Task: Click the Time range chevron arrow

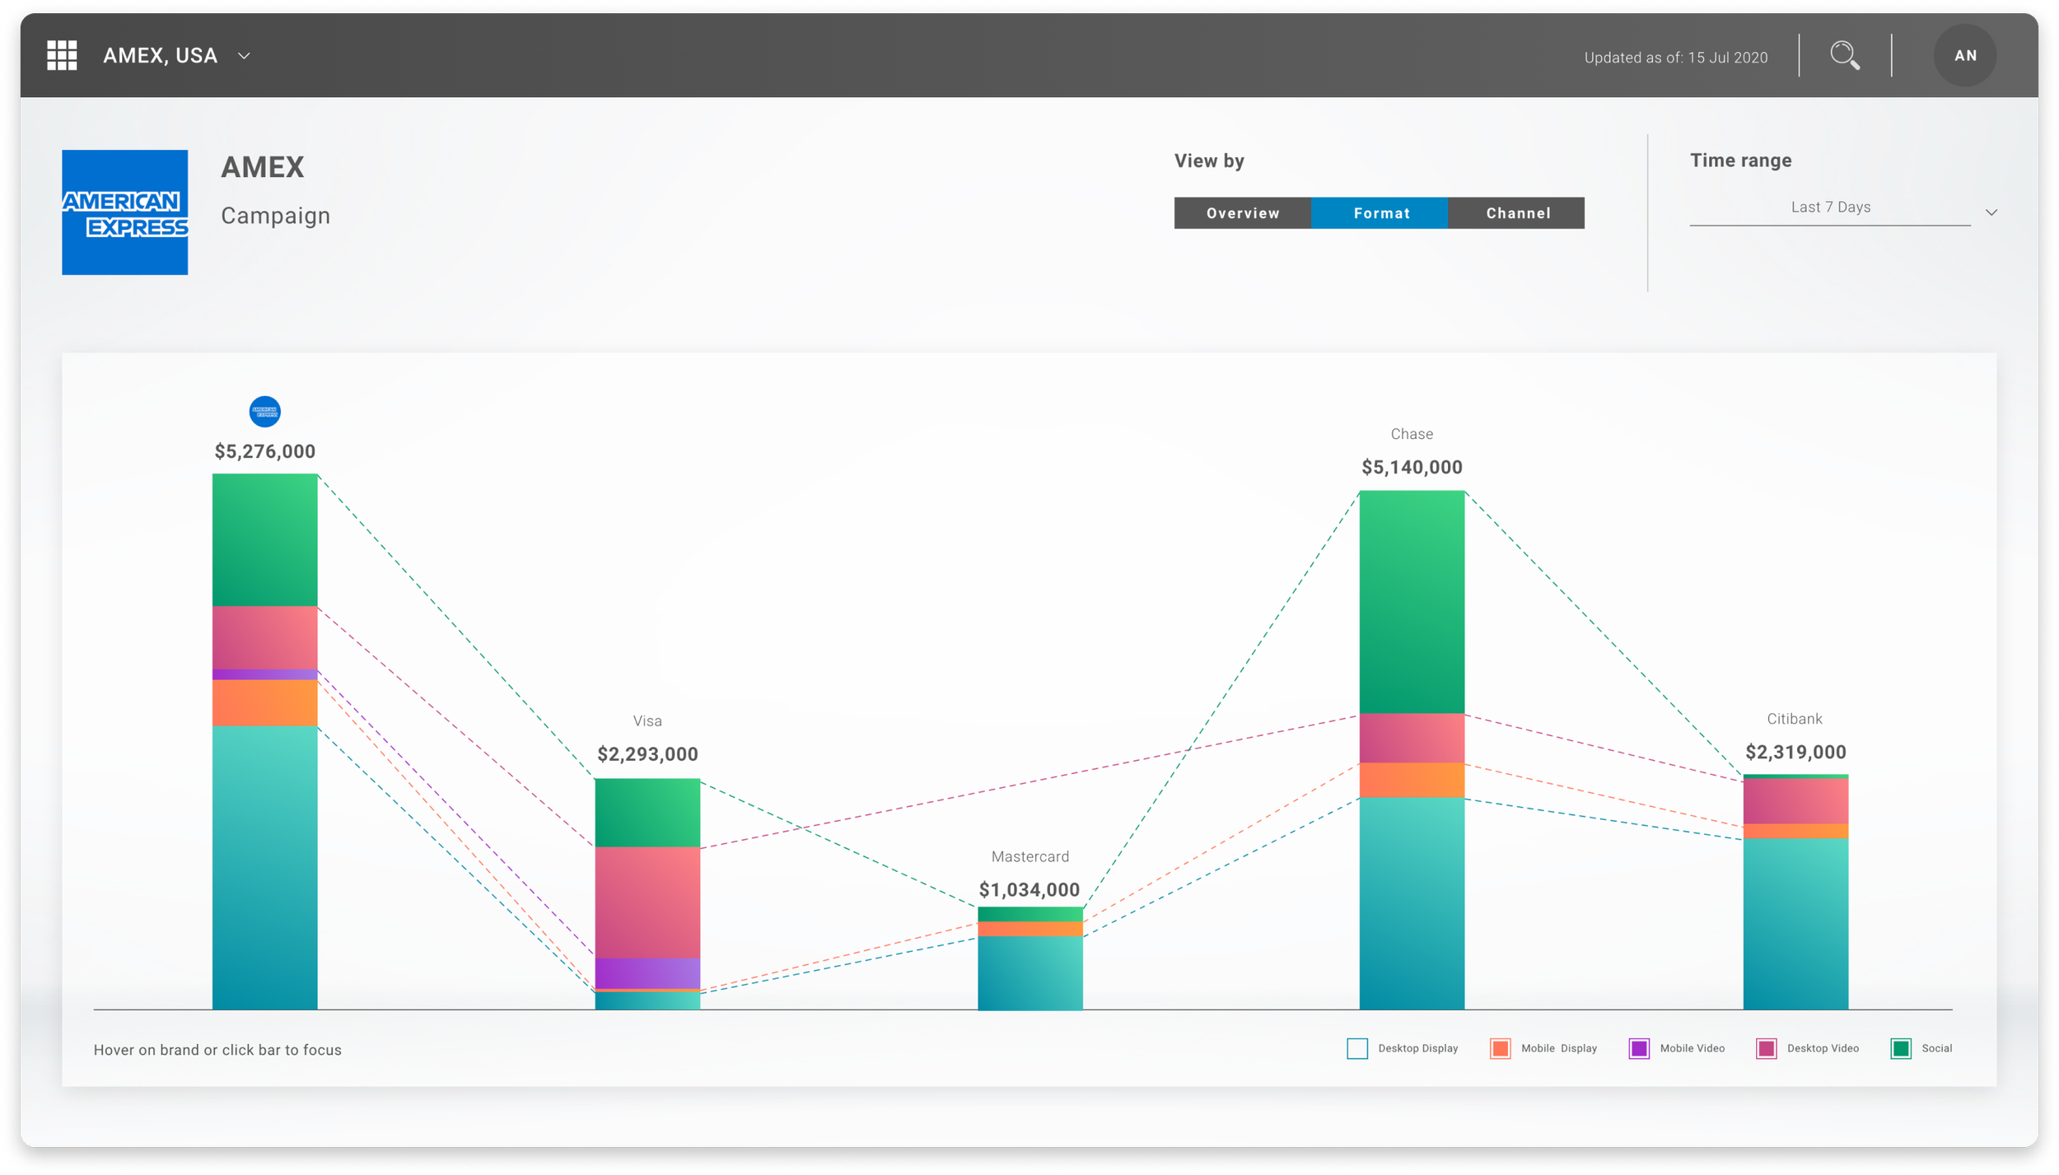Action: 1991,212
